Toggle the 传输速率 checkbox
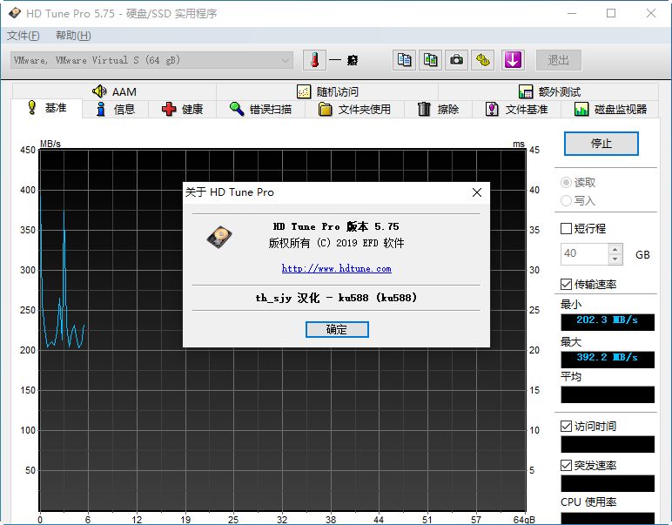 (588, 284)
